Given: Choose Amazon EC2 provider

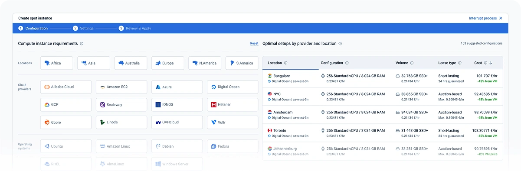Looking at the screenshot, I should coord(121,87).
